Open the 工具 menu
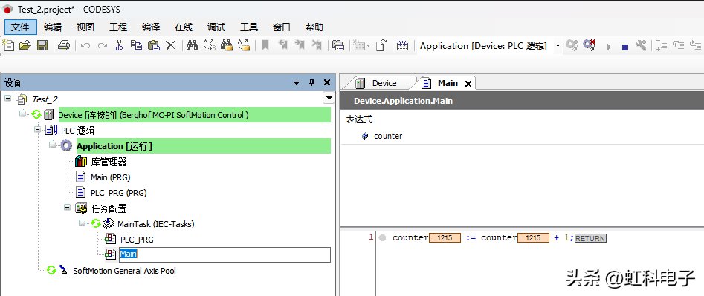 (249, 27)
